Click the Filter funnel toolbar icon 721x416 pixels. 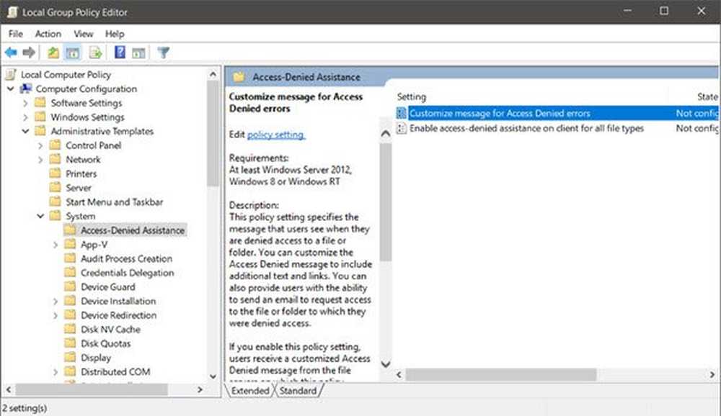[x=164, y=53]
